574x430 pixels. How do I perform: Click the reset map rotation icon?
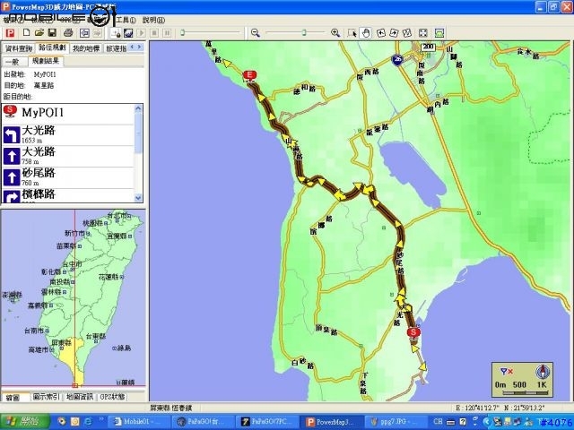(x=407, y=33)
